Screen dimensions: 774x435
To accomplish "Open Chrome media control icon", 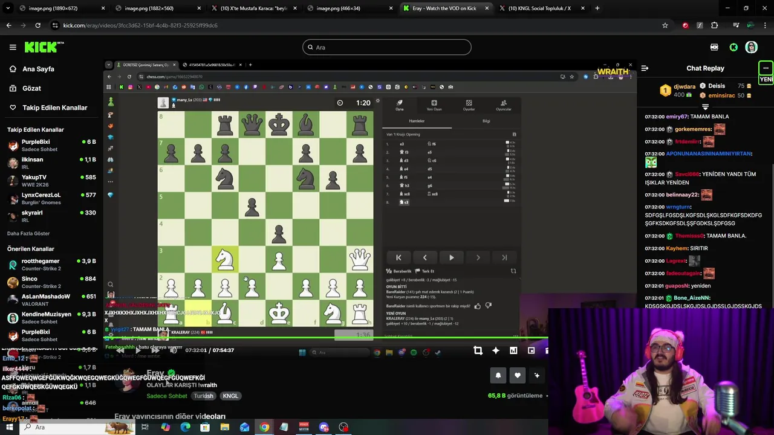I will click(x=736, y=25).
